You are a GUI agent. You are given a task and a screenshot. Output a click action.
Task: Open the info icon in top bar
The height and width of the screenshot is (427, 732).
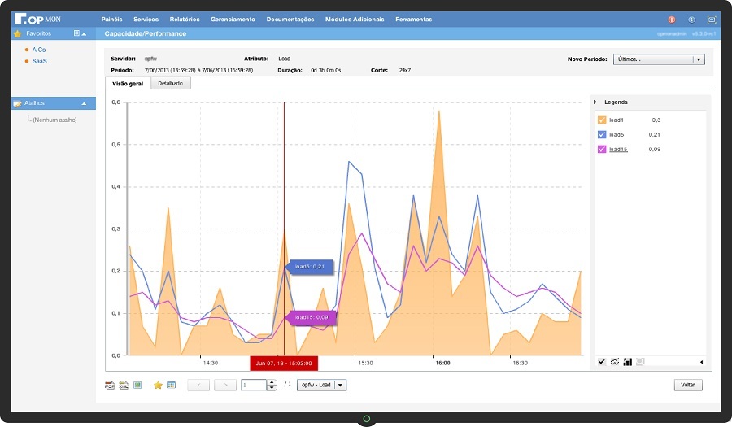691,20
